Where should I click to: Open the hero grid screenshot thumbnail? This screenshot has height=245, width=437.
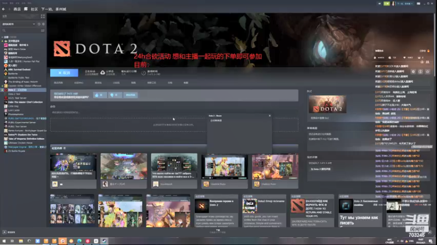[x=72, y=211]
